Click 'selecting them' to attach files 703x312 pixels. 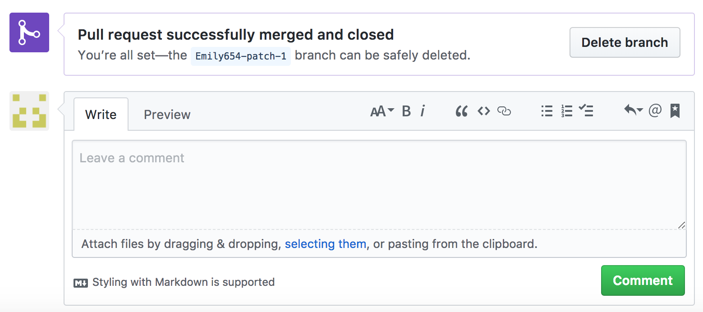pos(326,244)
